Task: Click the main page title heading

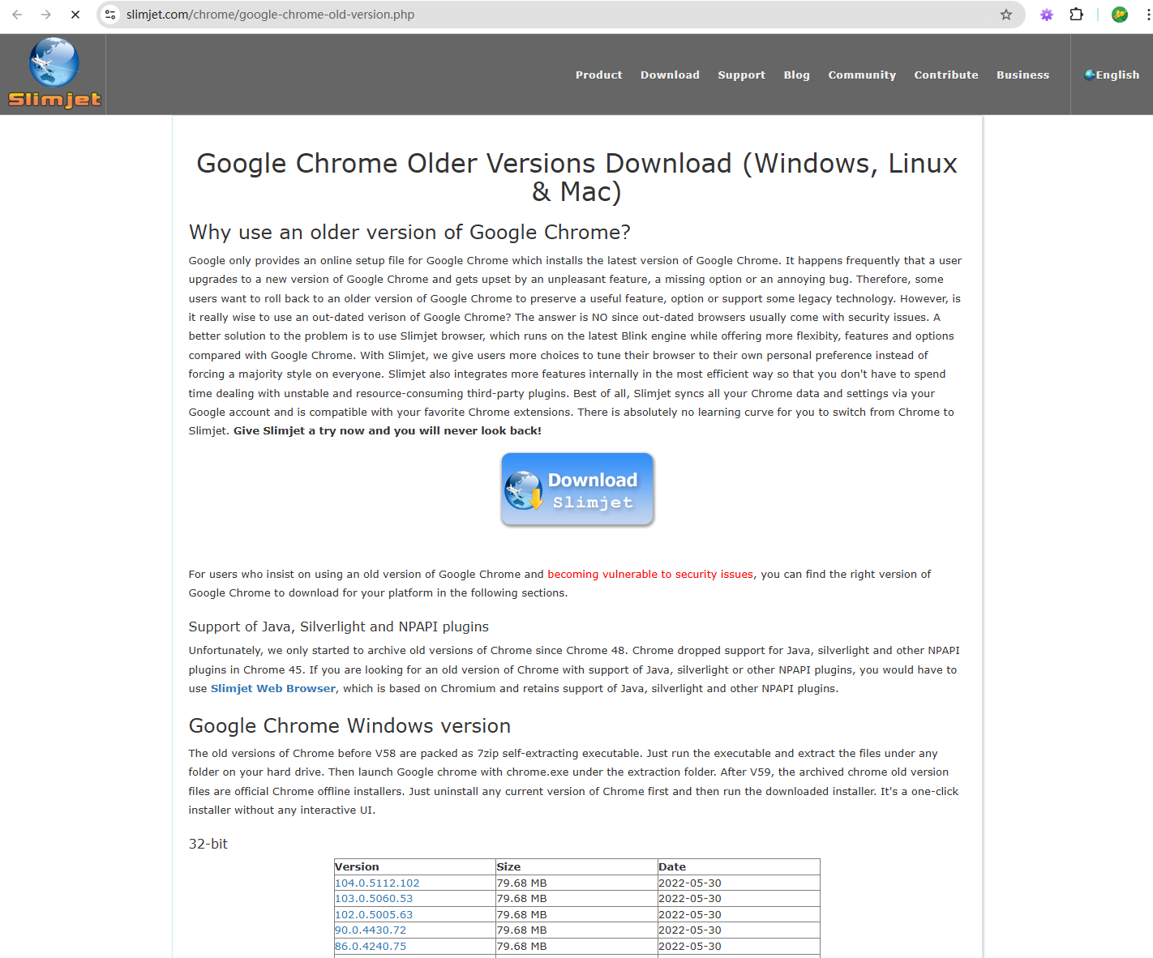Action: 577,177
